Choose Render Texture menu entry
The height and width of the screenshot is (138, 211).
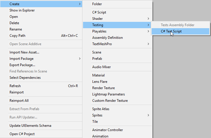[117, 88]
